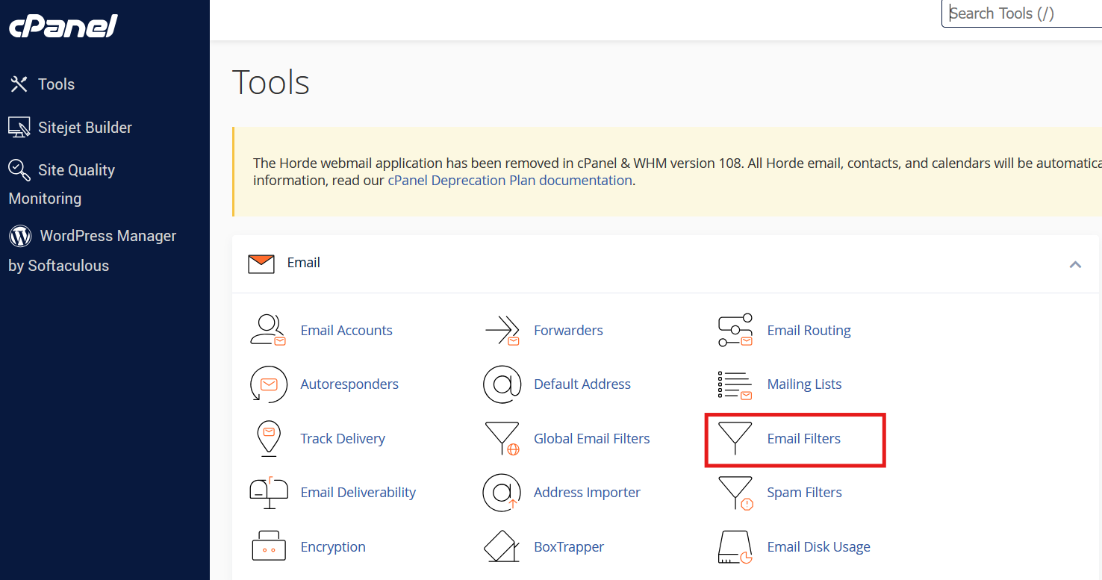This screenshot has height=580, width=1102.
Task: Click the Email Accounts person icon
Action: tap(268, 330)
